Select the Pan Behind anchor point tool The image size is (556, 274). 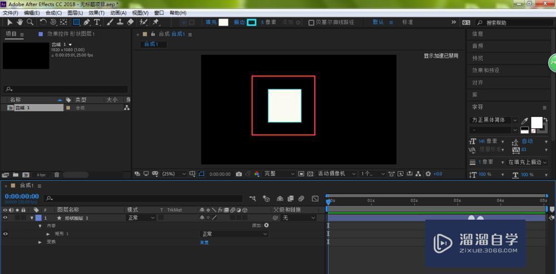pos(63,22)
